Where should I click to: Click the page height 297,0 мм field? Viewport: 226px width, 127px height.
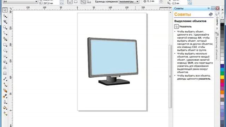click(51, 3)
